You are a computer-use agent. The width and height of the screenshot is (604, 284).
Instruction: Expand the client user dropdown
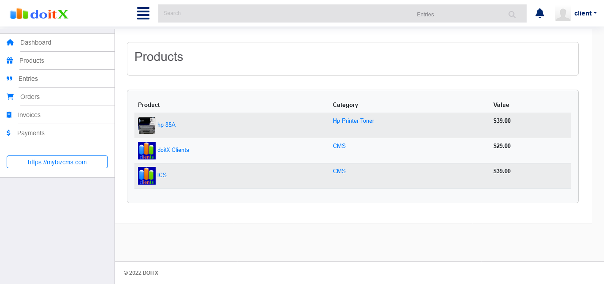585,13
